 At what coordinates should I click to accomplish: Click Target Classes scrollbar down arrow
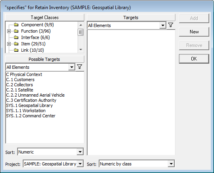click(x=81, y=50)
